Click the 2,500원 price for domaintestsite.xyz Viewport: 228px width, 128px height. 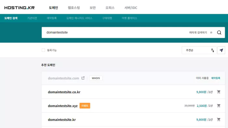click(x=202, y=106)
